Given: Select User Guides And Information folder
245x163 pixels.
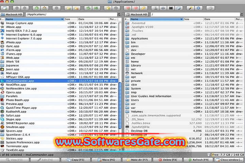Looking at the screenshot, I should point(184,96).
